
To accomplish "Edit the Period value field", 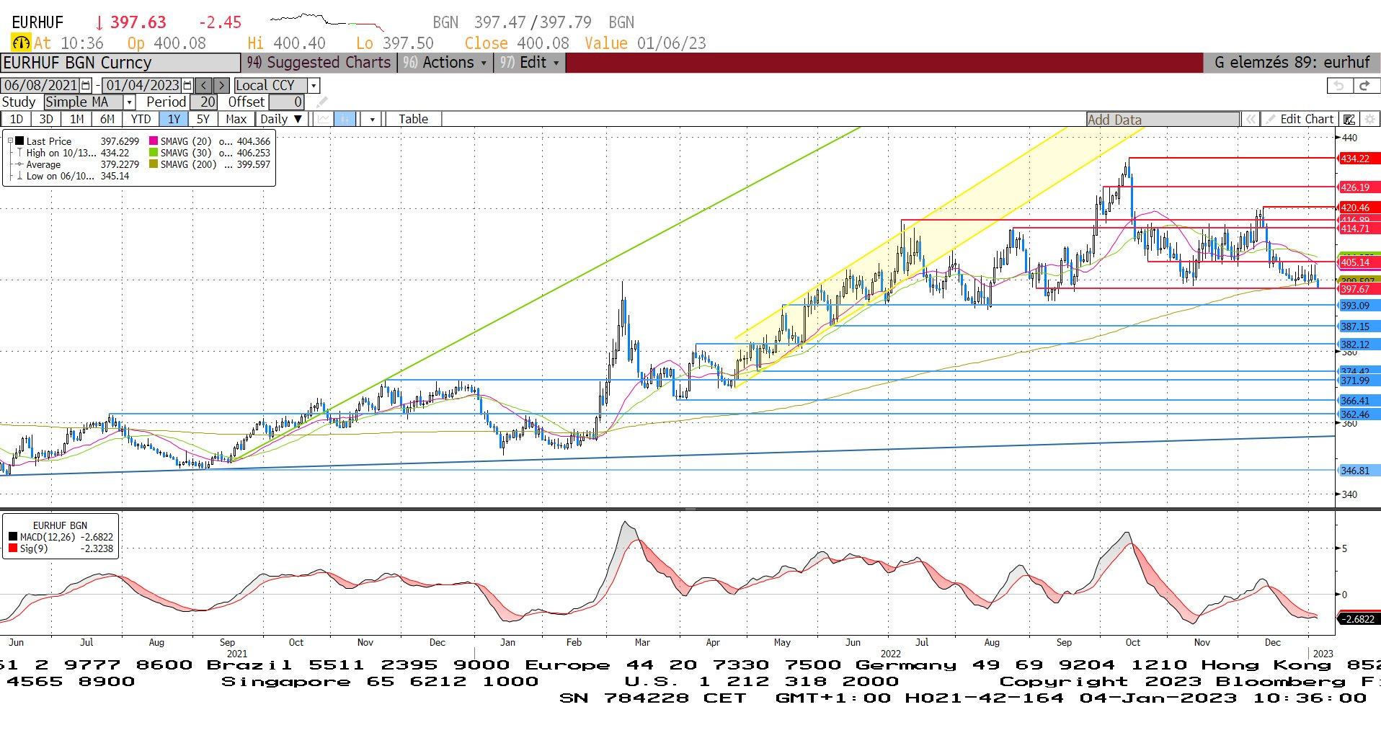I will (x=204, y=102).
